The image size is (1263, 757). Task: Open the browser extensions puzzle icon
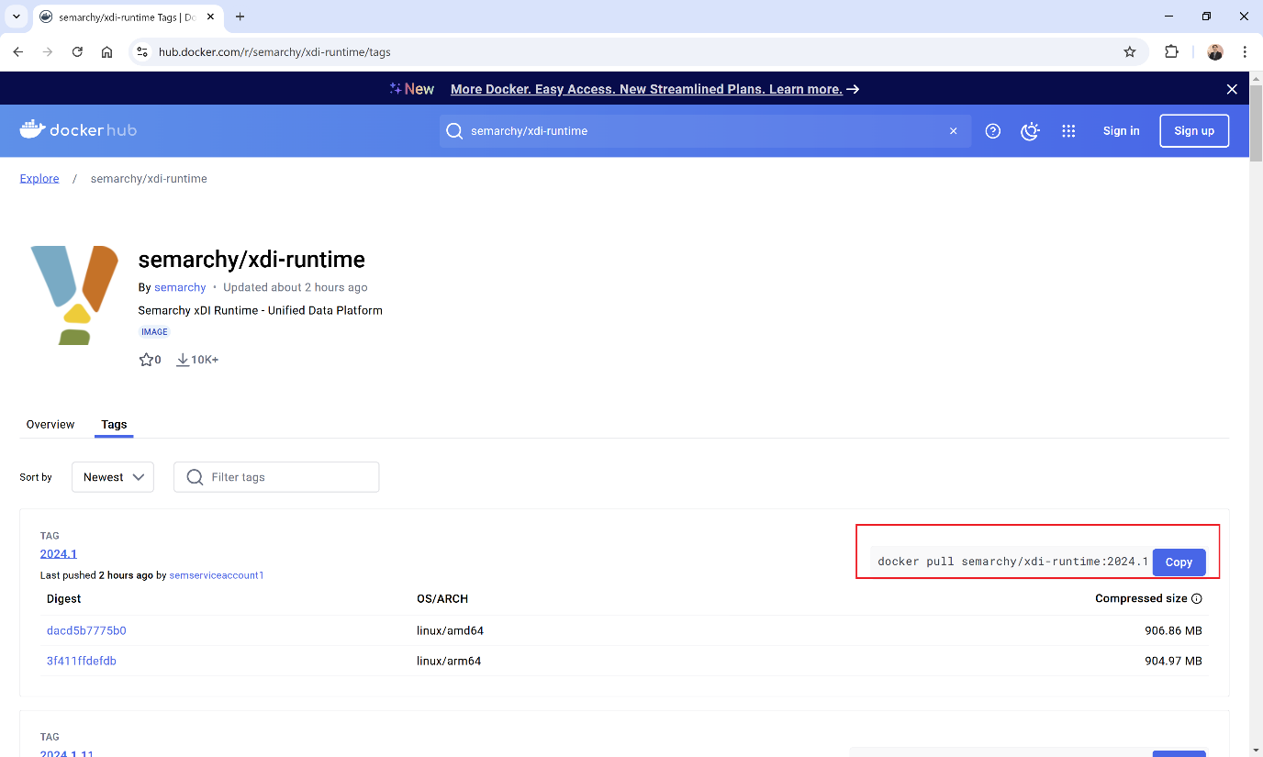pos(1172,52)
